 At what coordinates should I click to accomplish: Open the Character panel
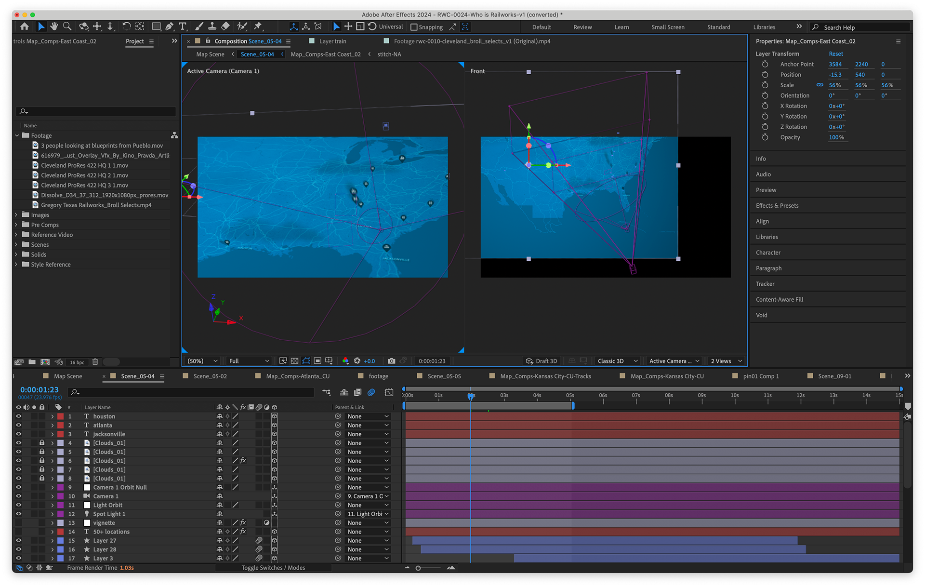pyautogui.click(x=768, y=253)
